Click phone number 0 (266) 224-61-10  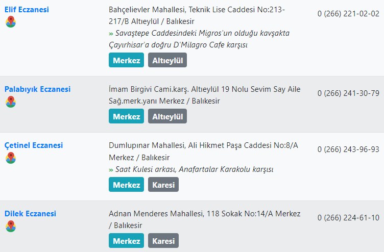(x=348, y=217)
